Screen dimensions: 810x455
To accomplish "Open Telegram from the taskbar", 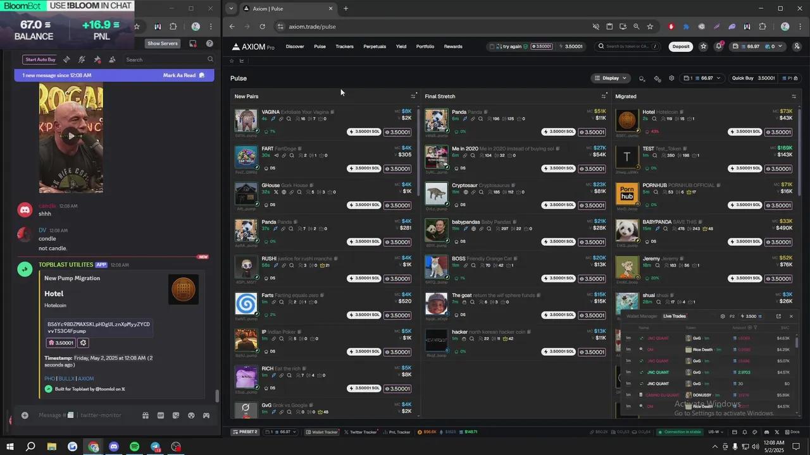I will click(155, 447).
